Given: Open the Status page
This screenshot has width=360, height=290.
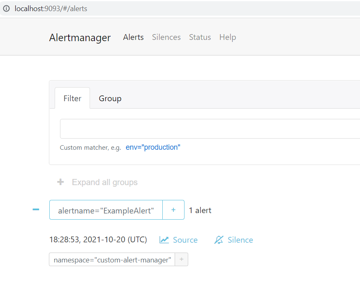Looking at the screenshot, I should (x=200, y=37).
